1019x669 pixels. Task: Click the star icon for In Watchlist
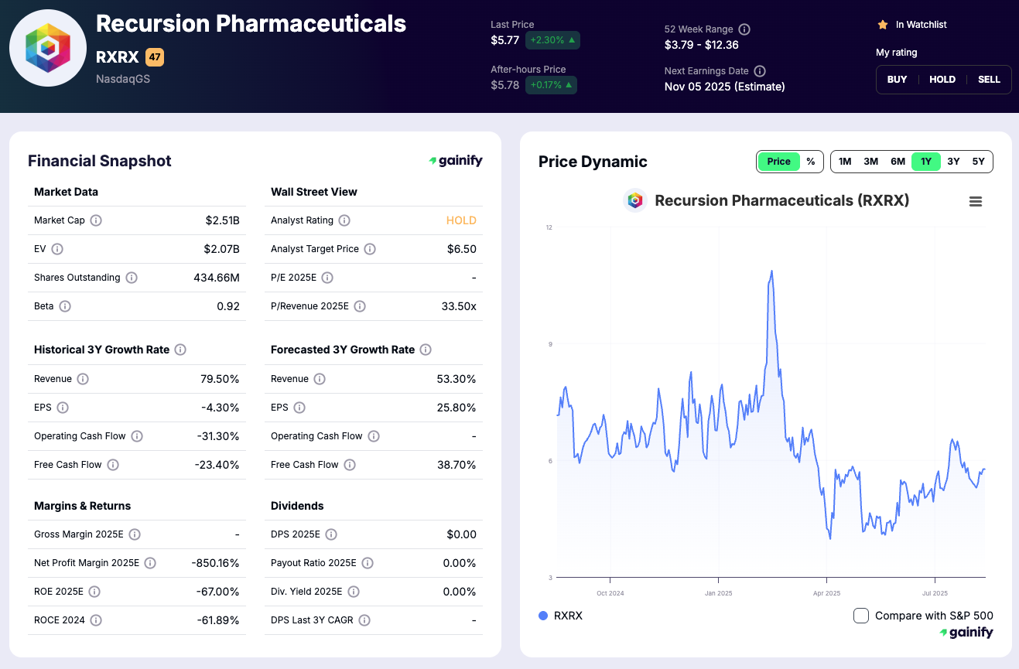[x=883, y=25]
